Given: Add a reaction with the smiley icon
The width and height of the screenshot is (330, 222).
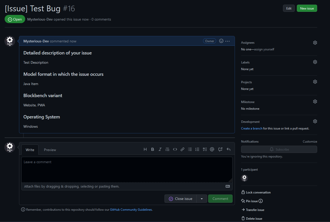Looking at the screenshot, I should [221, 41].
